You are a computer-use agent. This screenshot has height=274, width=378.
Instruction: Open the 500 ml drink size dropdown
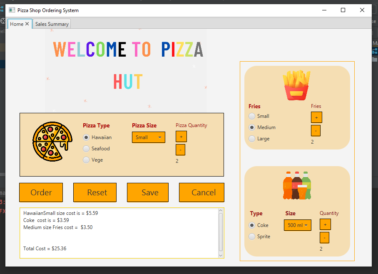[x=298, y=225]
